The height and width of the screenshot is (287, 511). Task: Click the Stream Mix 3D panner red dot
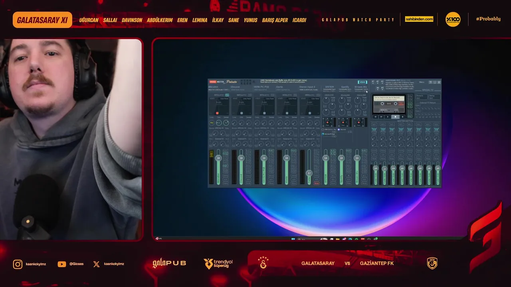point(359,122)
